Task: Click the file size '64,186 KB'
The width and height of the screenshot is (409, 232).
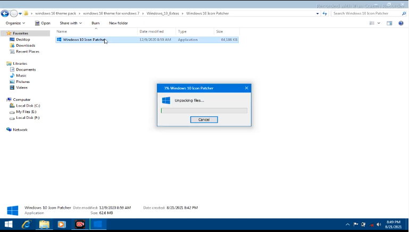Action: point(229,40)
